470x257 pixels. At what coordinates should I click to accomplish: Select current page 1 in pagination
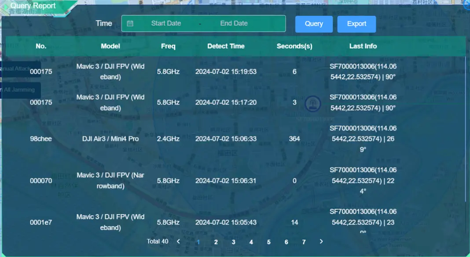198,242
